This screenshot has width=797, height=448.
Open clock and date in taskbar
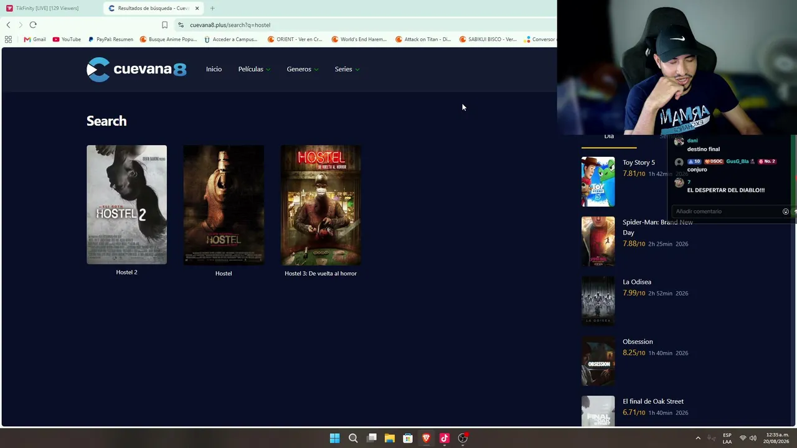[x=776, y=438]
